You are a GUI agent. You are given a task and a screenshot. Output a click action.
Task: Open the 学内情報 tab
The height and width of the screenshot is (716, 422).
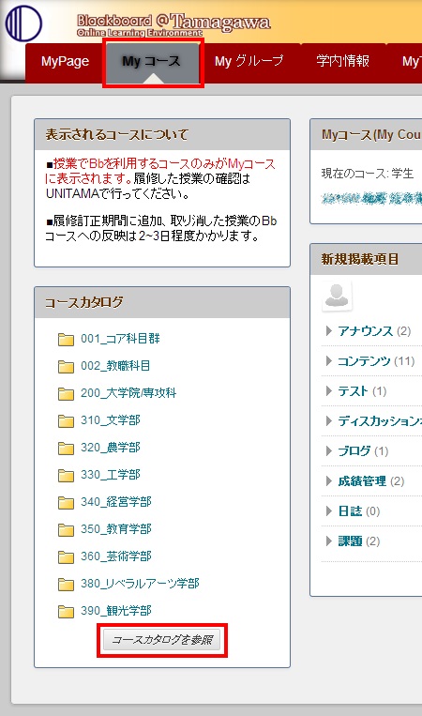click(342, 61)
